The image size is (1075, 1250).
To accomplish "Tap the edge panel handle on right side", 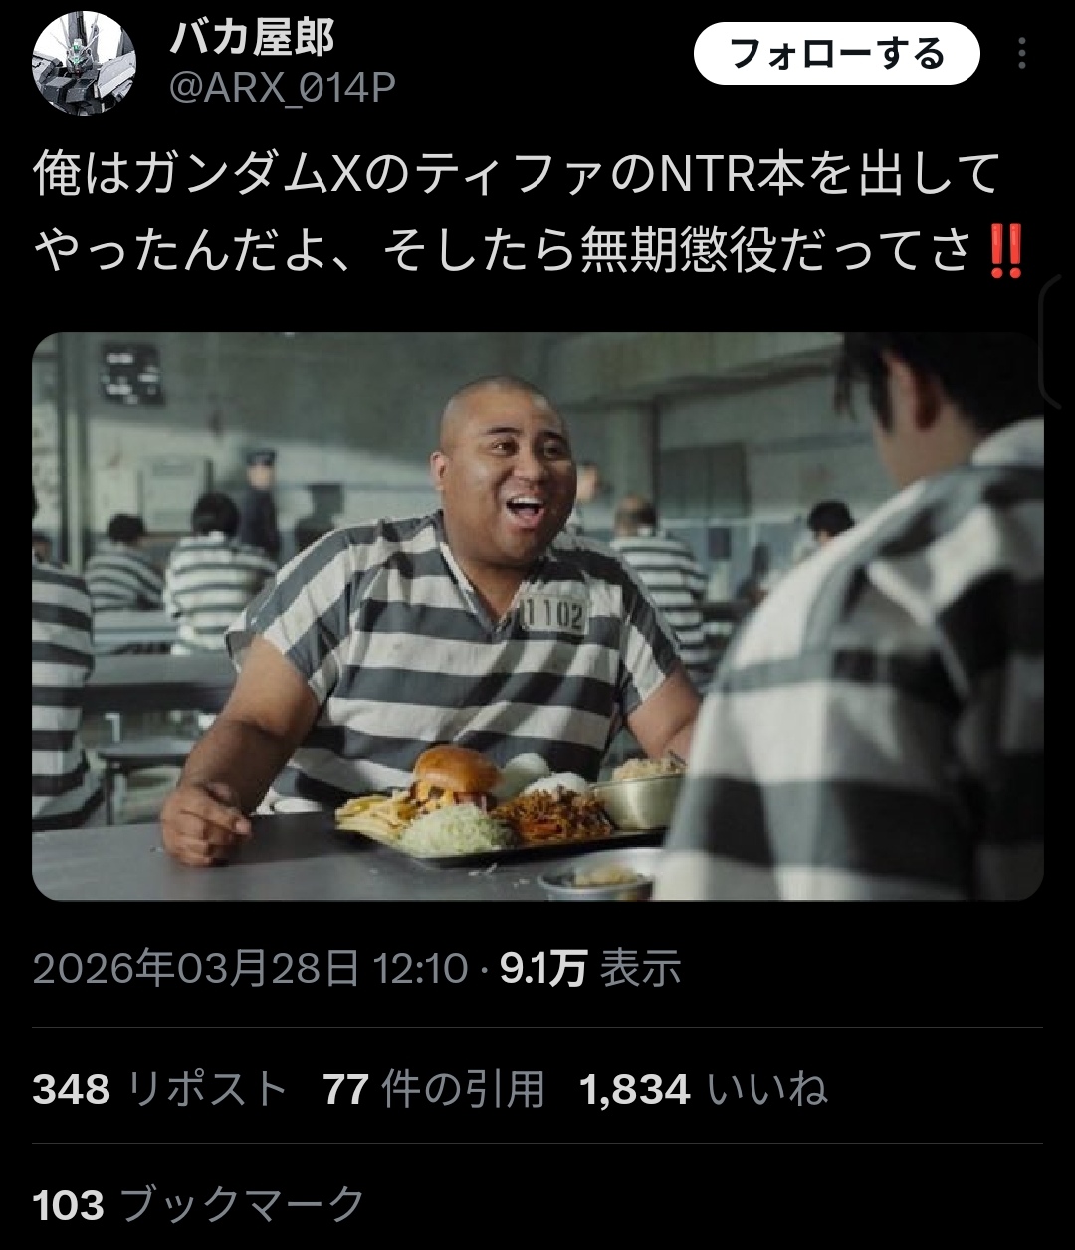I will (x=1057, y=340).
